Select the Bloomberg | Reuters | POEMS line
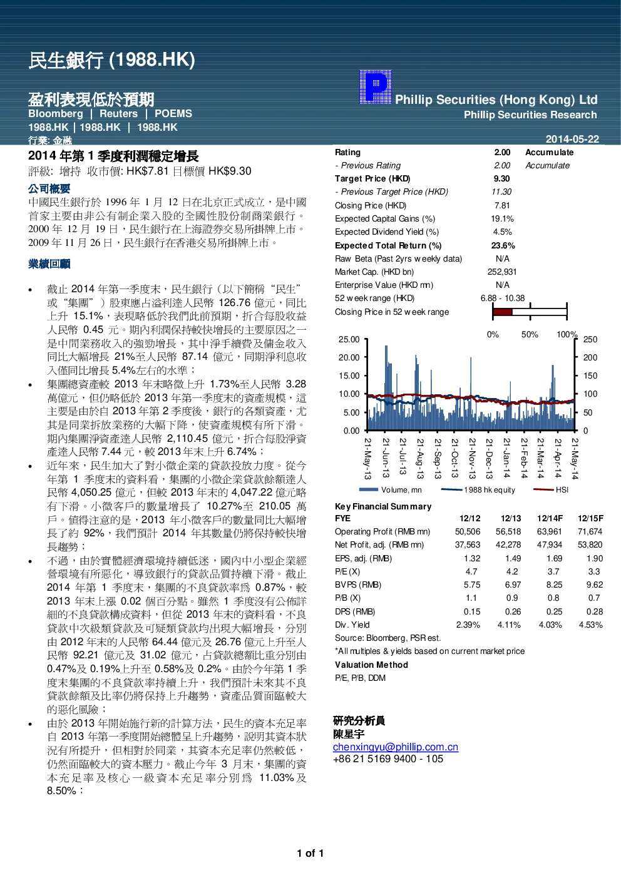 110,113
